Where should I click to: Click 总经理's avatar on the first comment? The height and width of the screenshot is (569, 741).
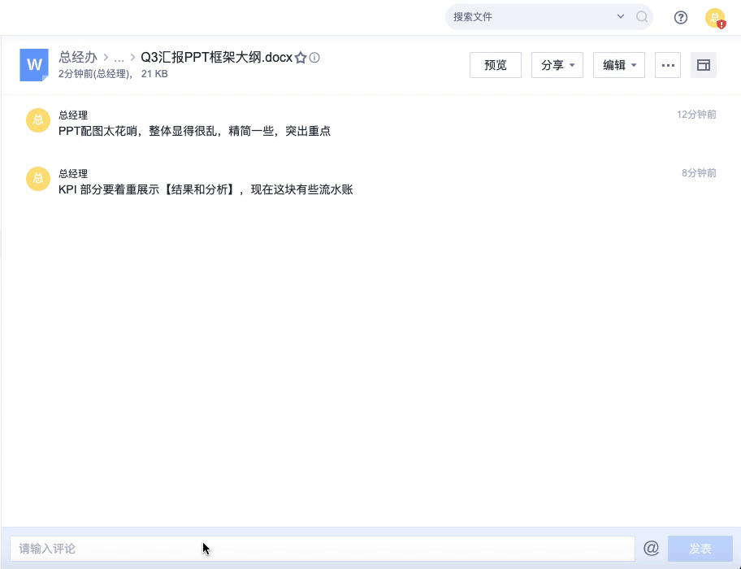coord(37,120)
